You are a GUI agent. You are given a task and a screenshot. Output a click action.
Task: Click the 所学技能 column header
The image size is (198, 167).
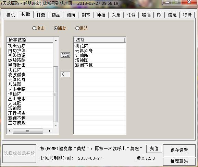pyautogui.click(x=30, y=40)
